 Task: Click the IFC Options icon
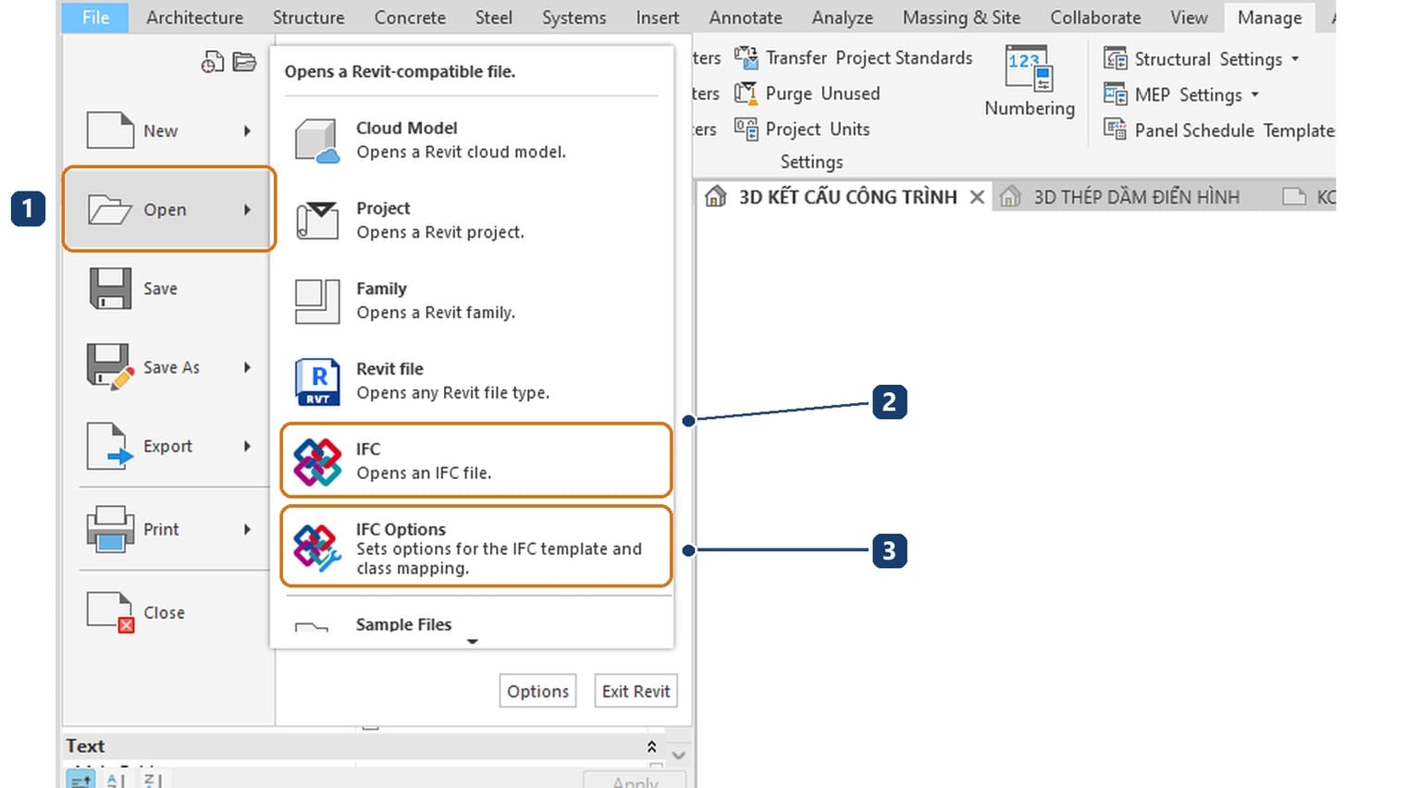(x=317, y=548)
